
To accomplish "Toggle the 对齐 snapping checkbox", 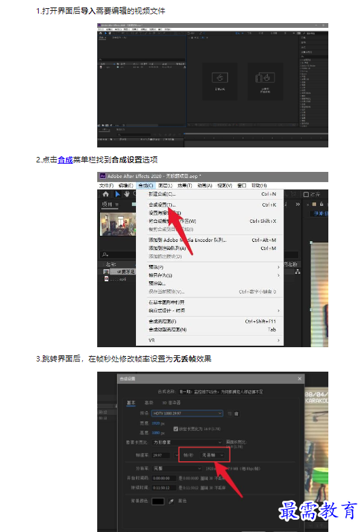I will 306,194.
